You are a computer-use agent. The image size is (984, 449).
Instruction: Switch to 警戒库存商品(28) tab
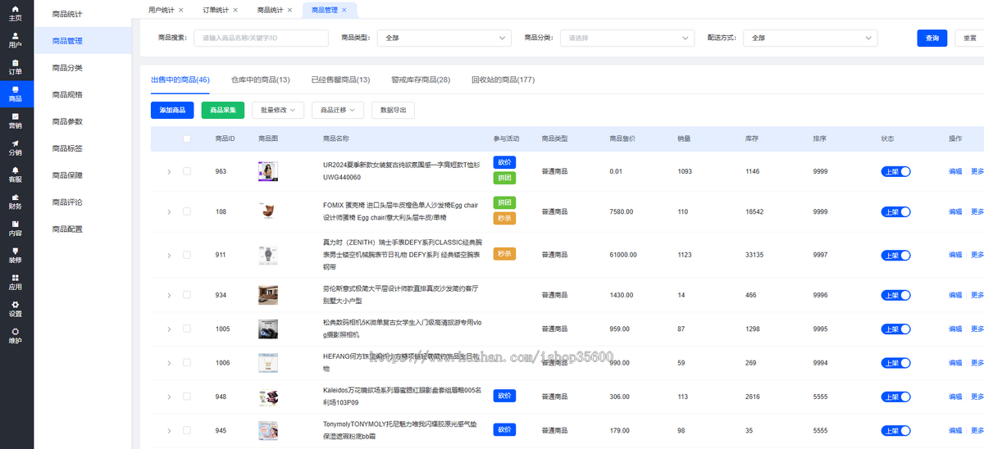click(421, 79)
